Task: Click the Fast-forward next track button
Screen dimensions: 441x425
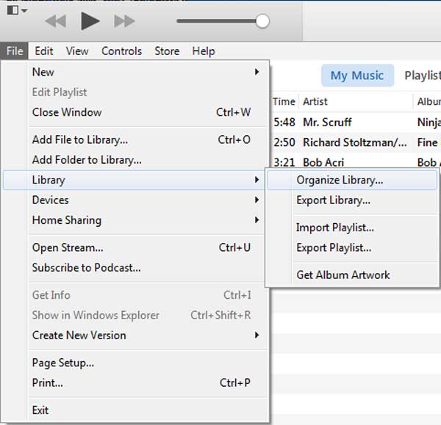Action: (x=125, y=21)
